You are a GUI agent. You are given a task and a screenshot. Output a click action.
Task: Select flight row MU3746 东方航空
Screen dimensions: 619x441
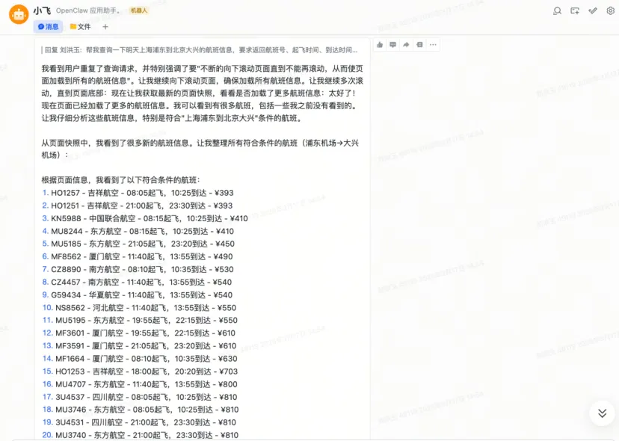pos(141,410)
